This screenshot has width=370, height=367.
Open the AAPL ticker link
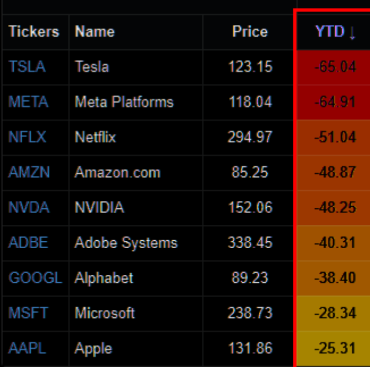pyautogui.click(x=27, y=348)
